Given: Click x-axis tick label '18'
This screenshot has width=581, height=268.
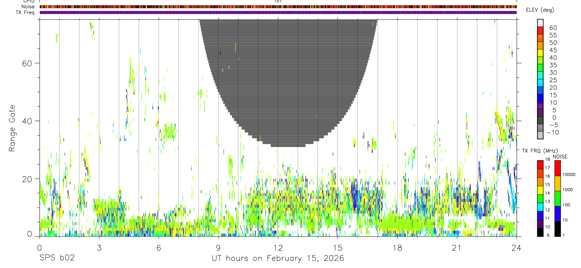Looking at the screenshot, I should (x=397, y=248).
